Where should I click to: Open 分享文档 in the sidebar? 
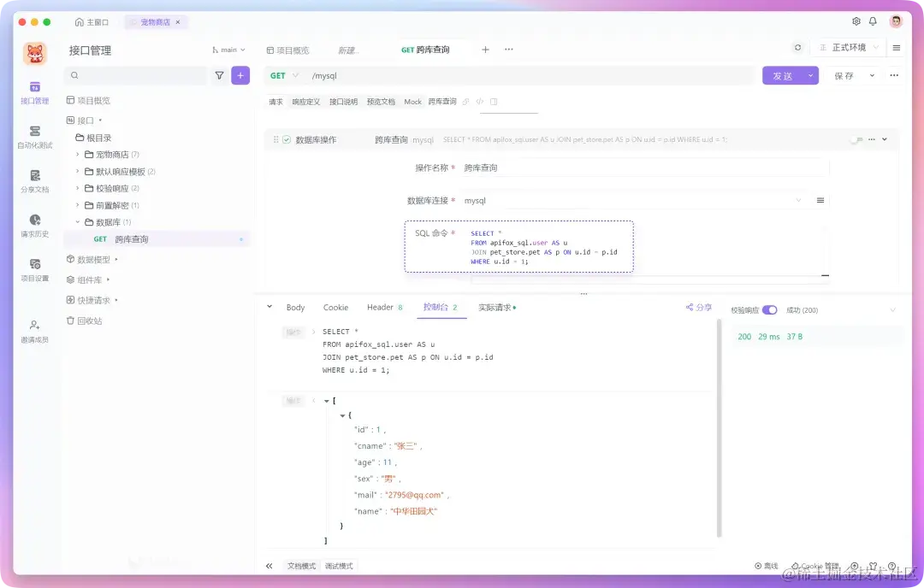click(35, 181)
